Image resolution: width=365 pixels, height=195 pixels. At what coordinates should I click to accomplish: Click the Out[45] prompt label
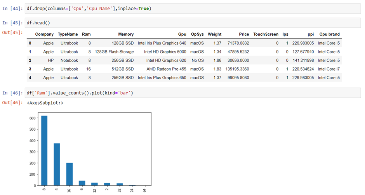tap(12, 33)
